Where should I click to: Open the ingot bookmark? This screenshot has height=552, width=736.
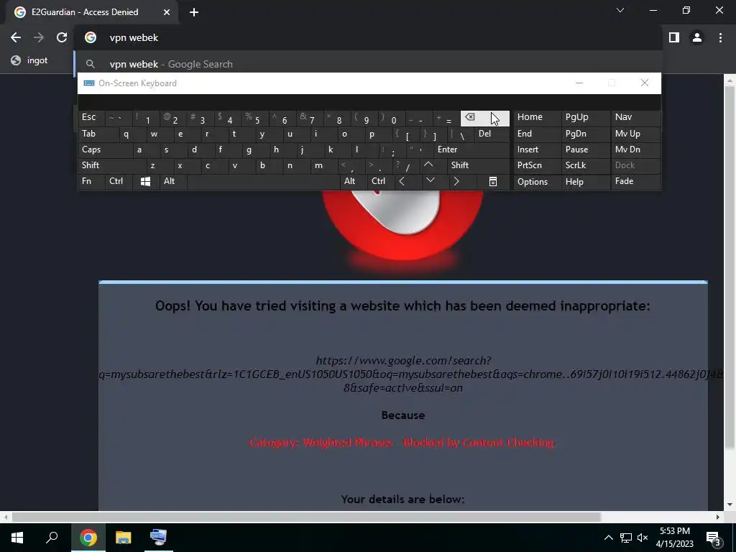tap(30, 60)
